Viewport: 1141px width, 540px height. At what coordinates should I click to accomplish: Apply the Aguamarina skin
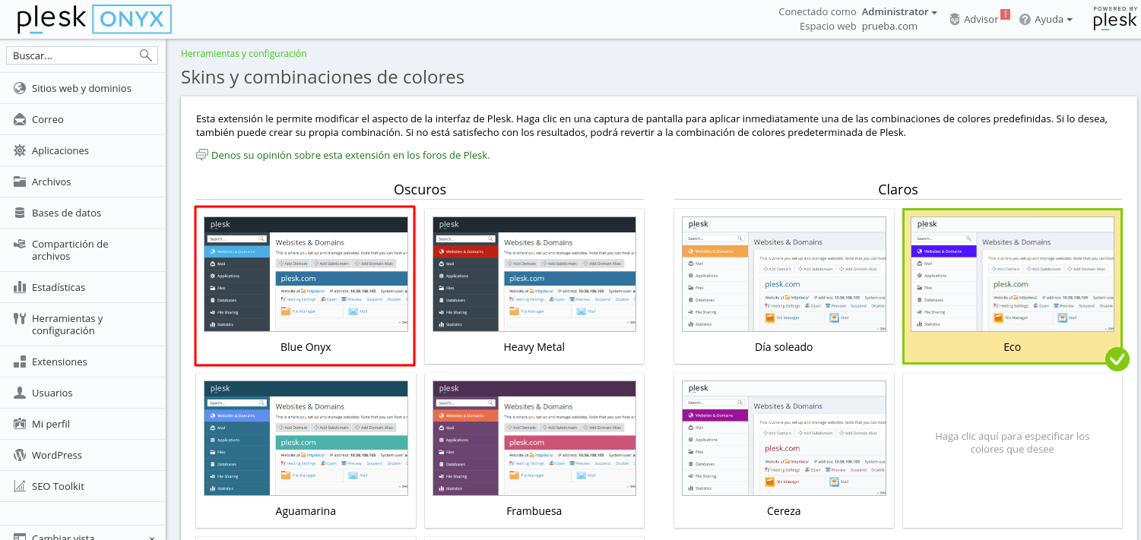point(306,450)
